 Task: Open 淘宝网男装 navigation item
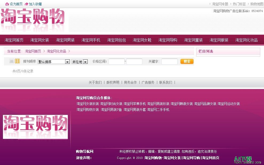click(x=65, y=40)
